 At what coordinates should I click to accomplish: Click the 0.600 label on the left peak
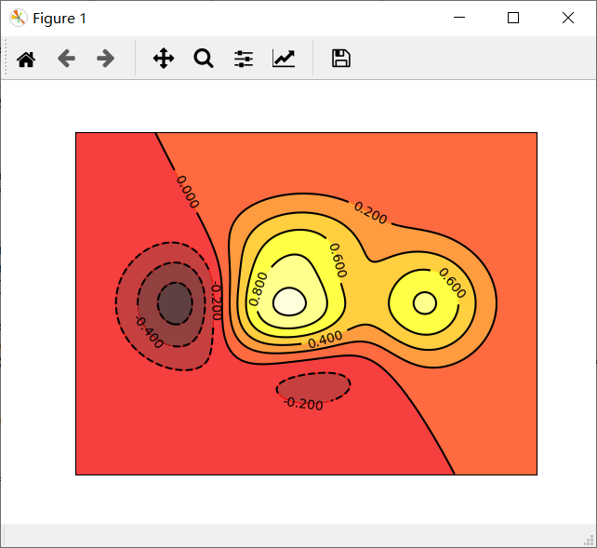pos(338,261)
